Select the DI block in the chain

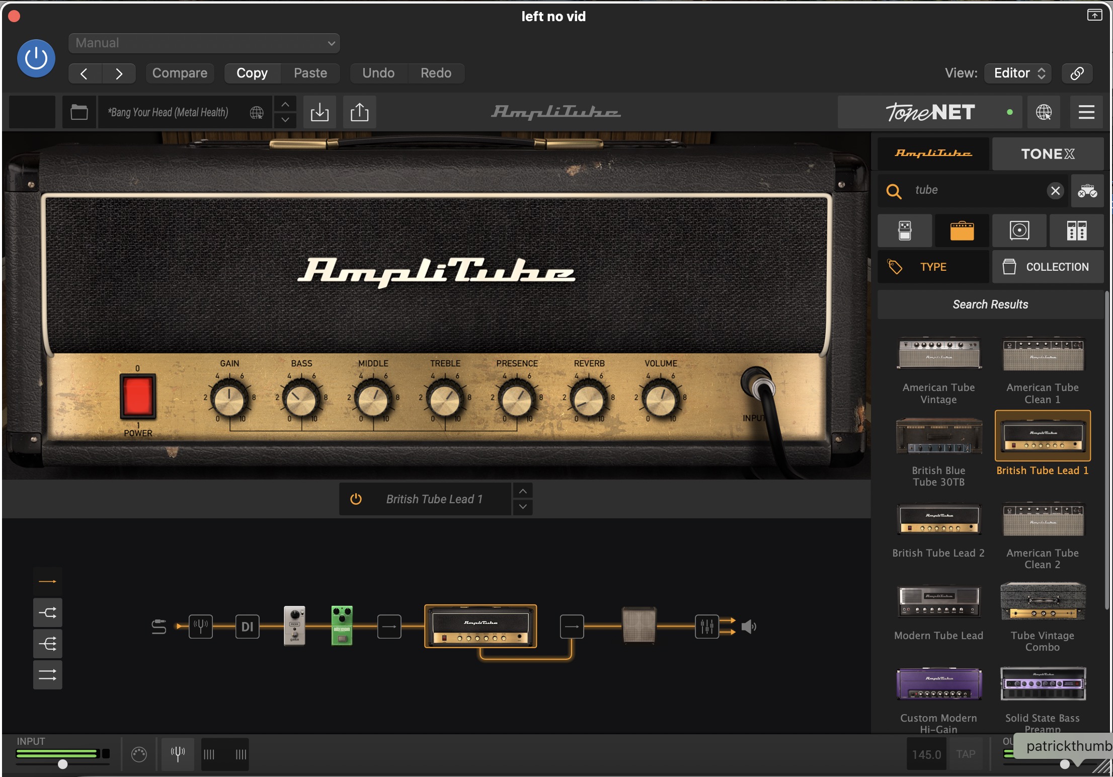pos(247,627)
